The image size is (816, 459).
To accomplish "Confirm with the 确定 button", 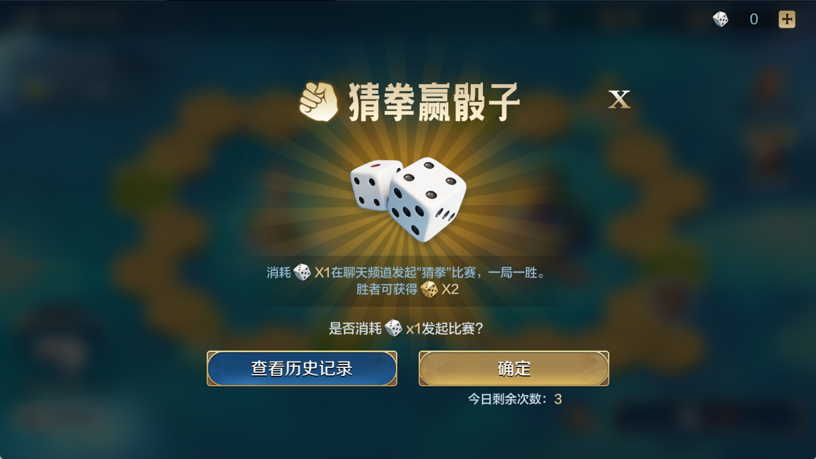I will [x=514, y=368].
